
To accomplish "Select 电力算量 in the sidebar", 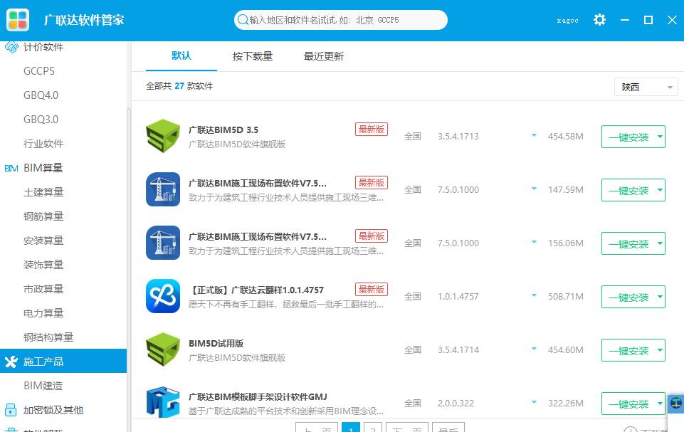I will 43,313.
